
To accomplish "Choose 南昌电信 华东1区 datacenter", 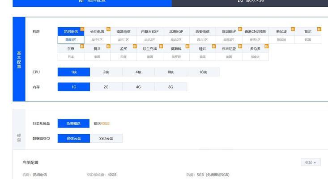I will [124, 35].
